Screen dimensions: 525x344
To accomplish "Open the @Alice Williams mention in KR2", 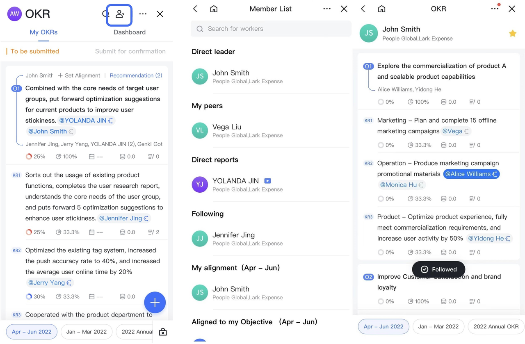I will 471,174.
